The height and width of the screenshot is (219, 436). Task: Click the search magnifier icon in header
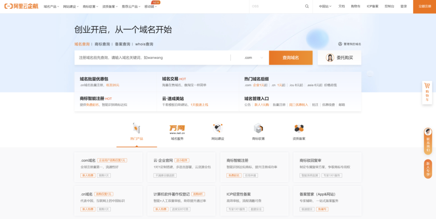click(x=307, y=6)
